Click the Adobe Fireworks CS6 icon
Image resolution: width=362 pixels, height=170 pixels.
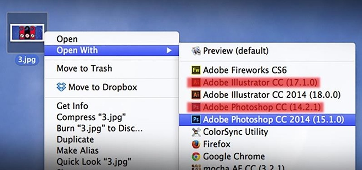pyautogui.click(x=196, y=70)
